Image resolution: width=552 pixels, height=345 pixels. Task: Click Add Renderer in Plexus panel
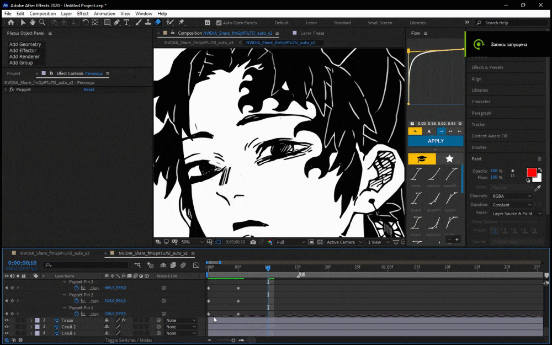pyautogui.click(x=24, y=57)
